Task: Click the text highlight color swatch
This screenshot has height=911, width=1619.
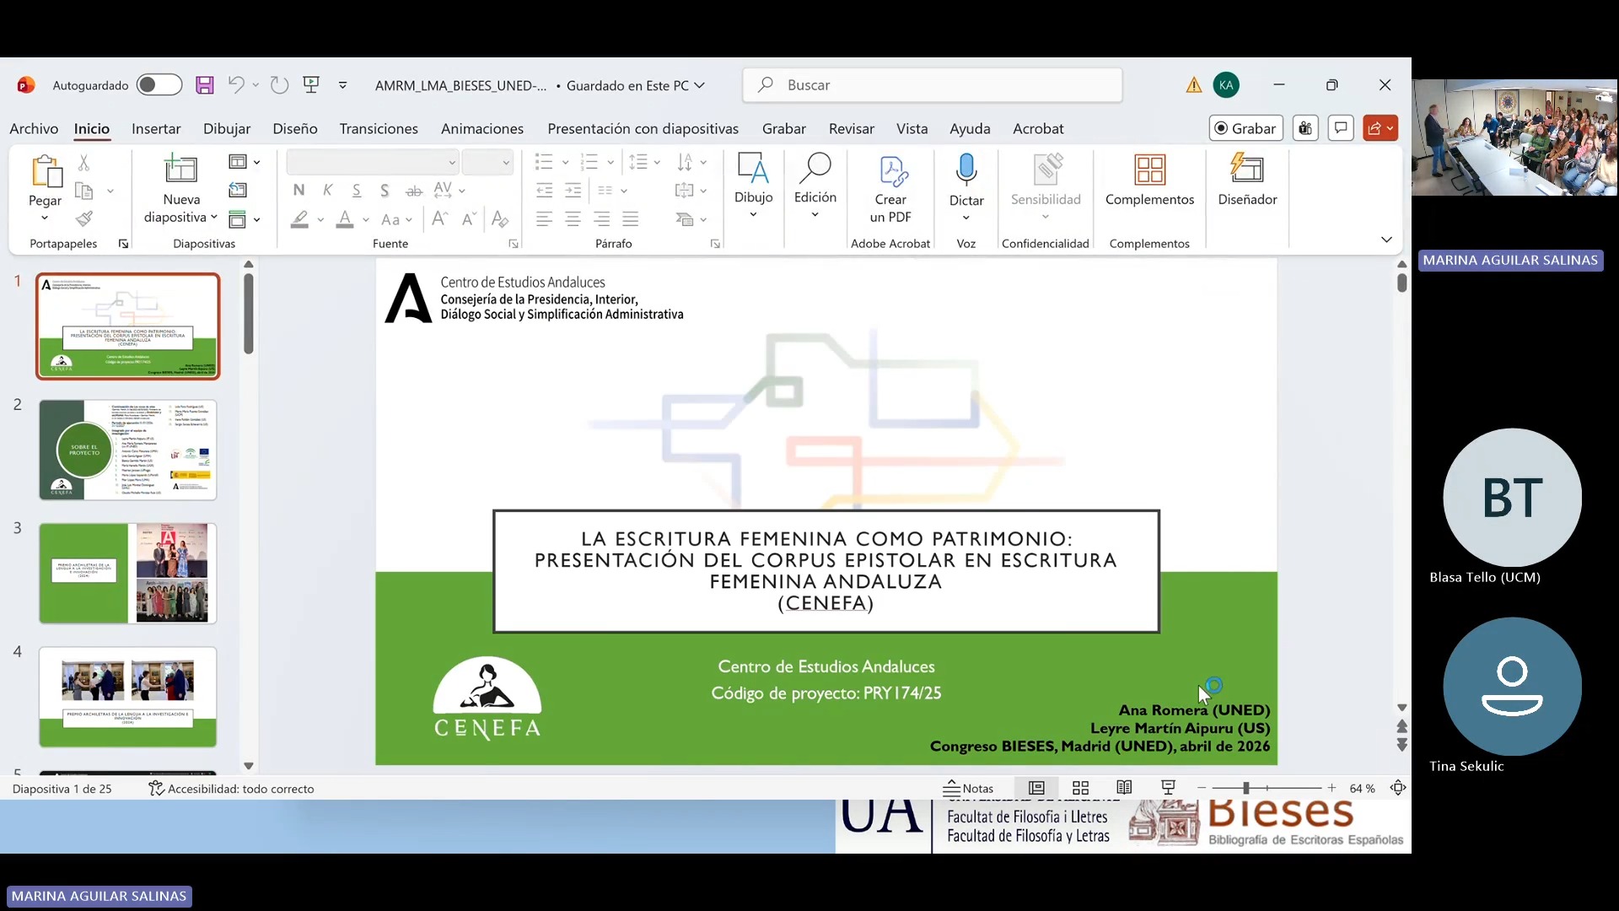Action: [299, 219]
